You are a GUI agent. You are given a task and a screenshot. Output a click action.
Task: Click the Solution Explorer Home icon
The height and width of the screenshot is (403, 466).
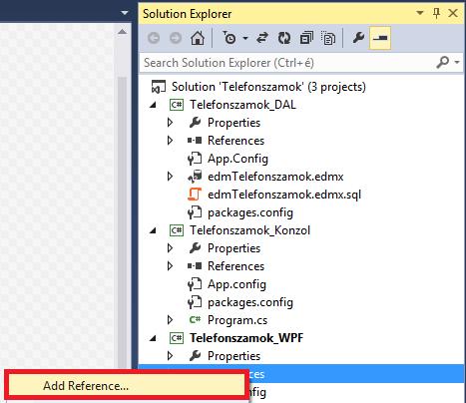pyautogui.click(x=198, y=38)
